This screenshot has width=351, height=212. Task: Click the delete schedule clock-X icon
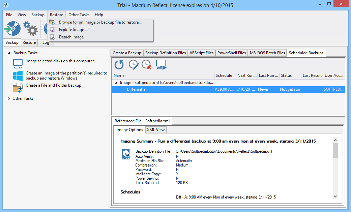point(147,65)
